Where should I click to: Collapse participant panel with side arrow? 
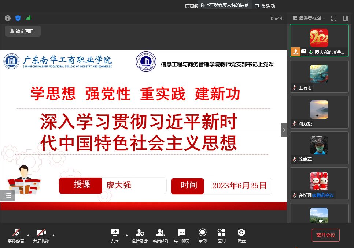284,130
